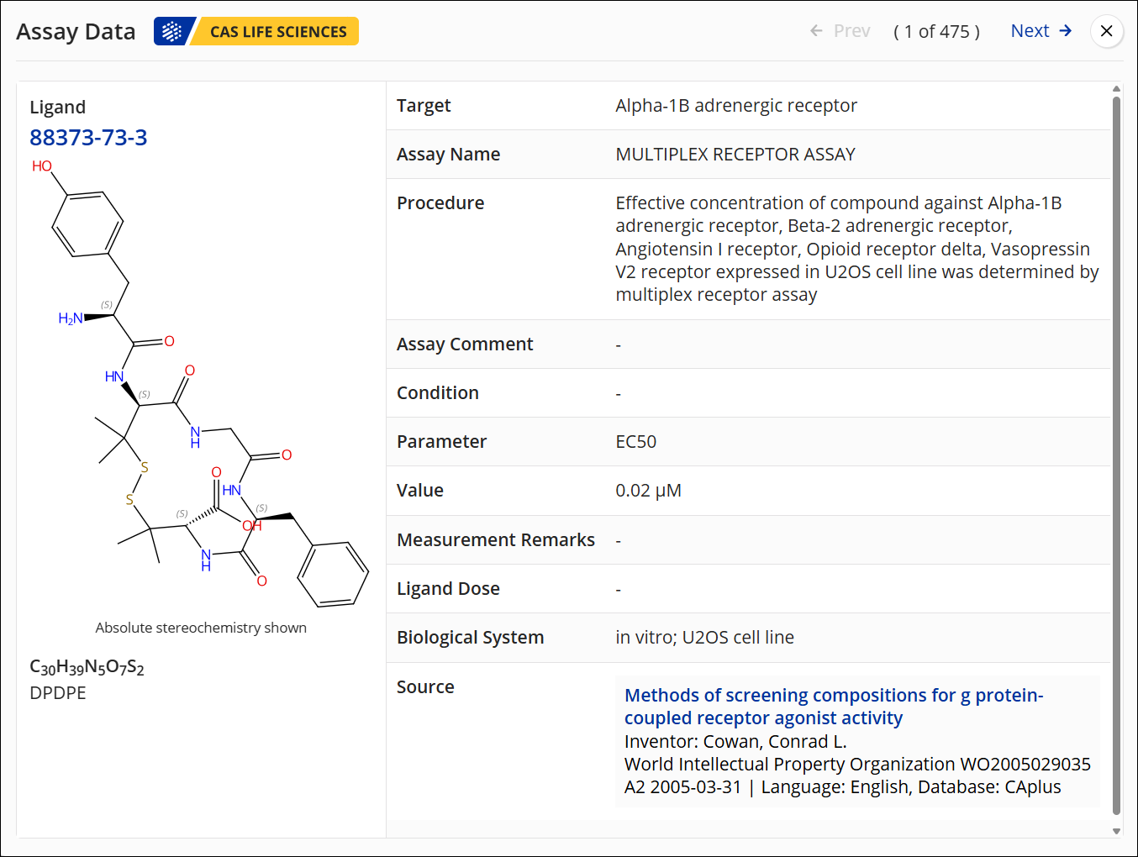
Task: Click the '0.02 µM' value
Action: click(x=648, y=491)
